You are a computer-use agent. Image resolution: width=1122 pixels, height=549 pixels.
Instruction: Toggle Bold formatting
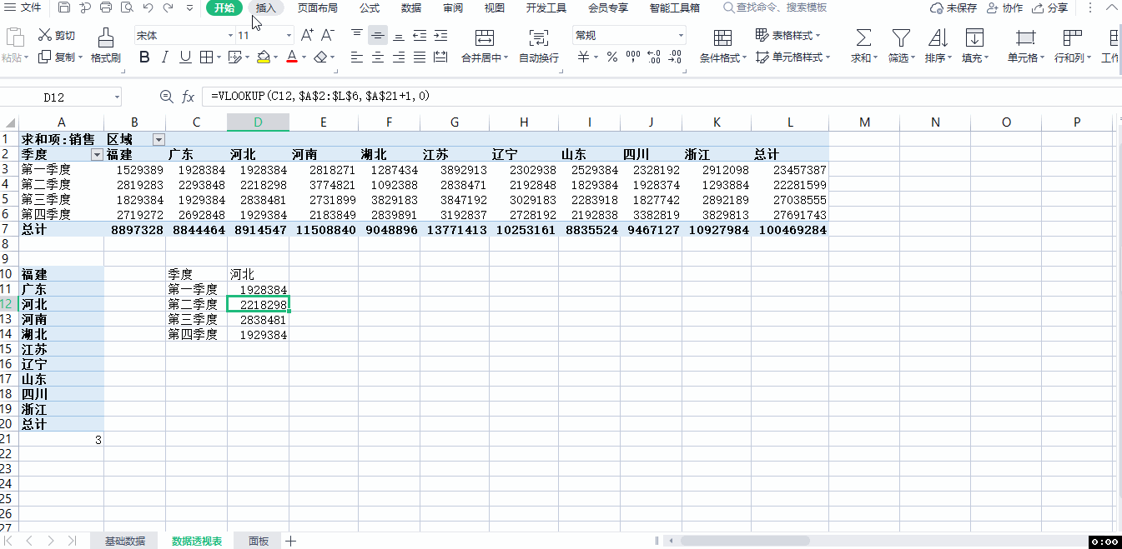pyautogui.click(x=145, y=57)
